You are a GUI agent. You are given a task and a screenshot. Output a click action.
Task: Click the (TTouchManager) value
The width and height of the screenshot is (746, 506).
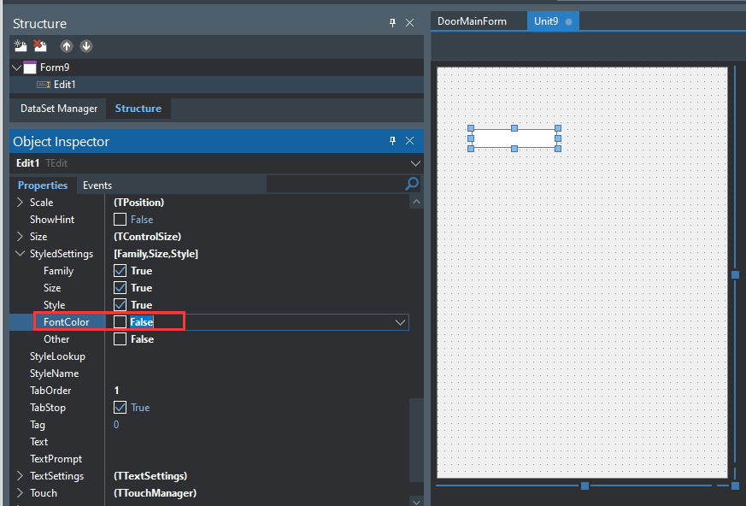(156, 493)
